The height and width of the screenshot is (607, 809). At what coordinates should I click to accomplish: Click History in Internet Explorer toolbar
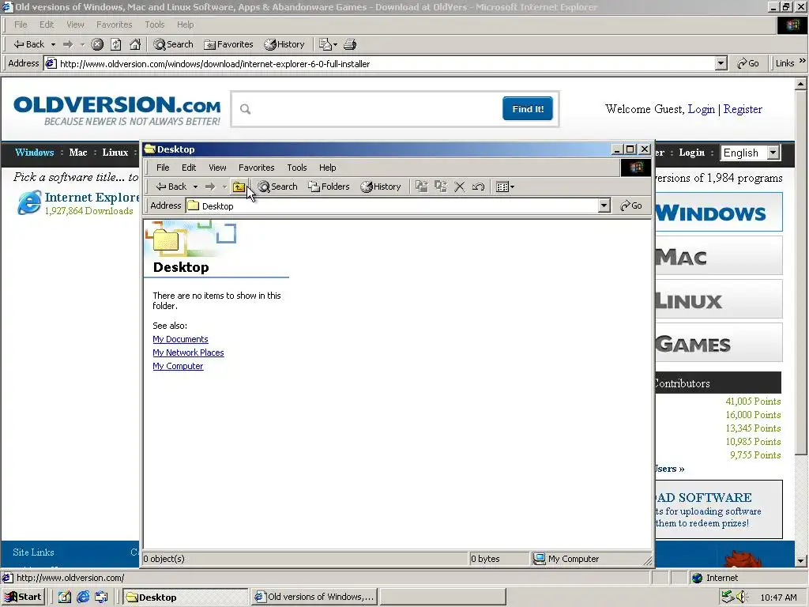click(x=284, y=44)
